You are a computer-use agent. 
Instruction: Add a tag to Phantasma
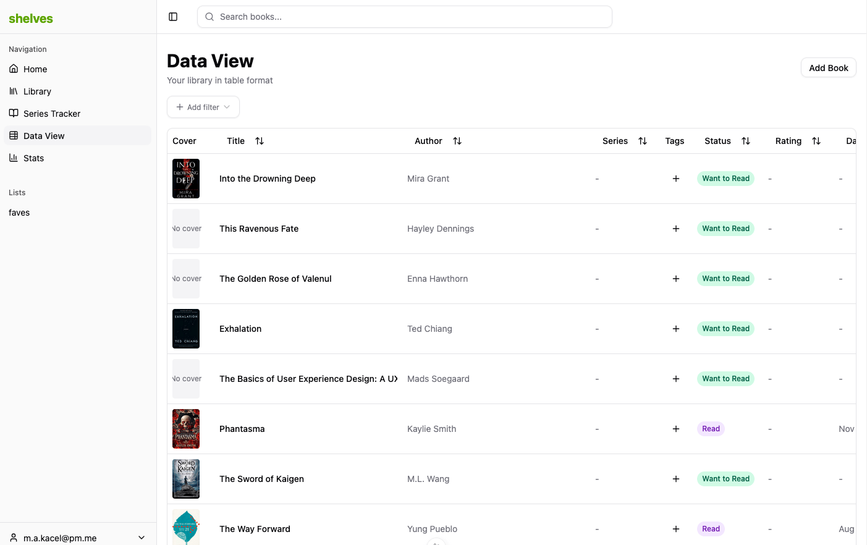[676, 429]
